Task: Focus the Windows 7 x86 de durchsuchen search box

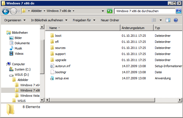Action: coord(145,11)
